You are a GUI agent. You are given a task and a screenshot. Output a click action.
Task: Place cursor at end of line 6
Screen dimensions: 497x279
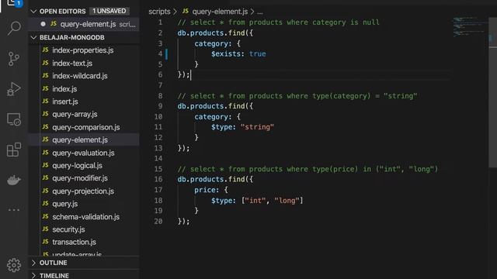point(190,74)
